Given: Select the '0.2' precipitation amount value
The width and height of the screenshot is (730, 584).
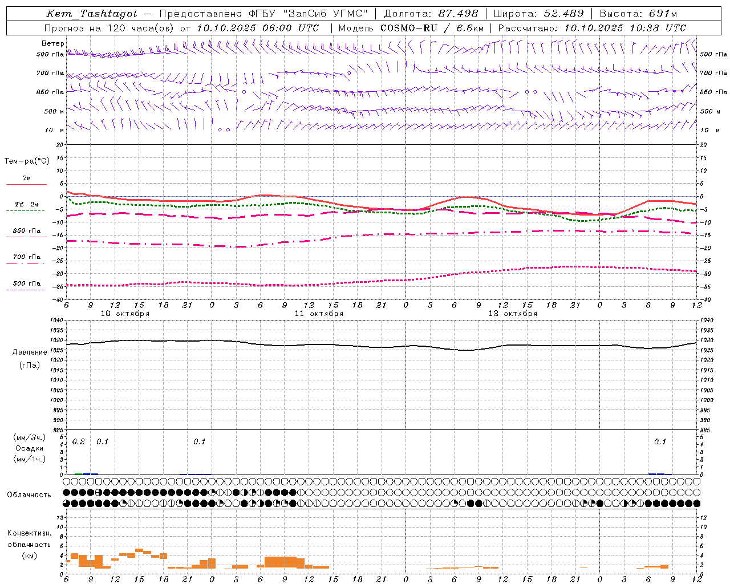Looking at the screenshot, I should coord(79,442).
